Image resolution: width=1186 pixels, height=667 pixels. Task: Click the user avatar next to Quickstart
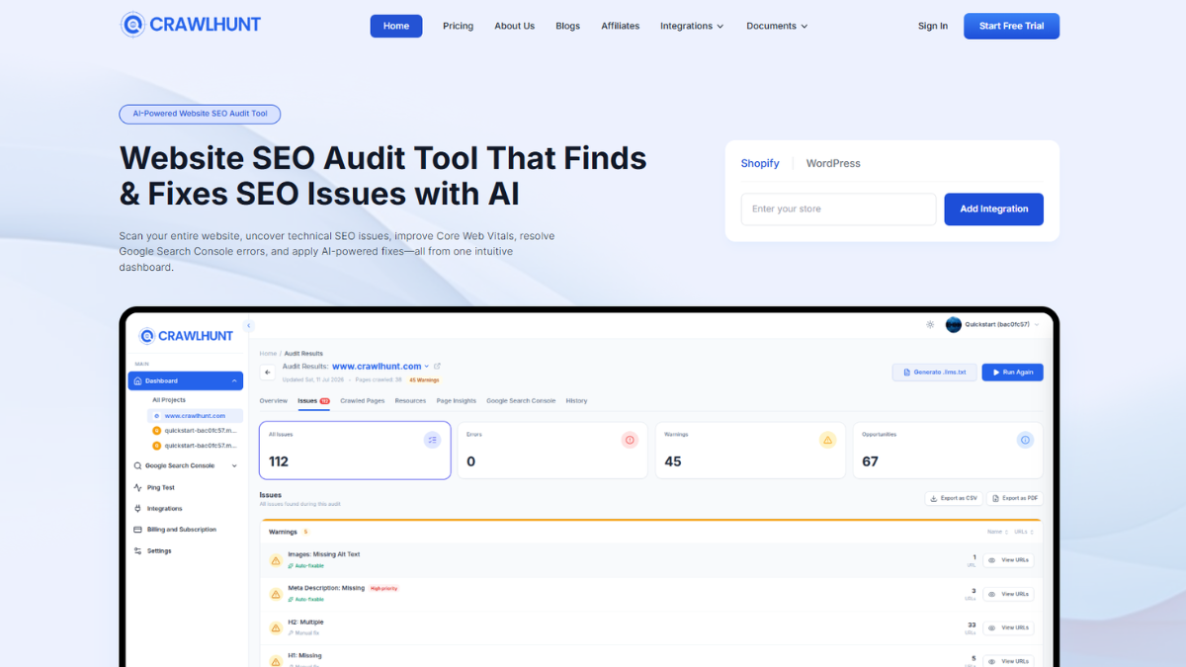point(953,324)
